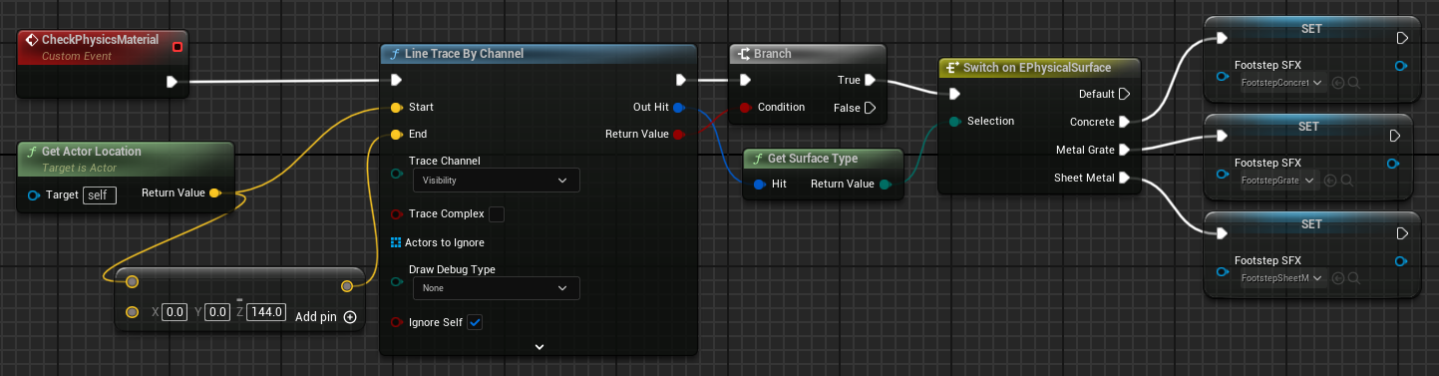Click the Actors to Ignore array pin

(x=396, y=242)
